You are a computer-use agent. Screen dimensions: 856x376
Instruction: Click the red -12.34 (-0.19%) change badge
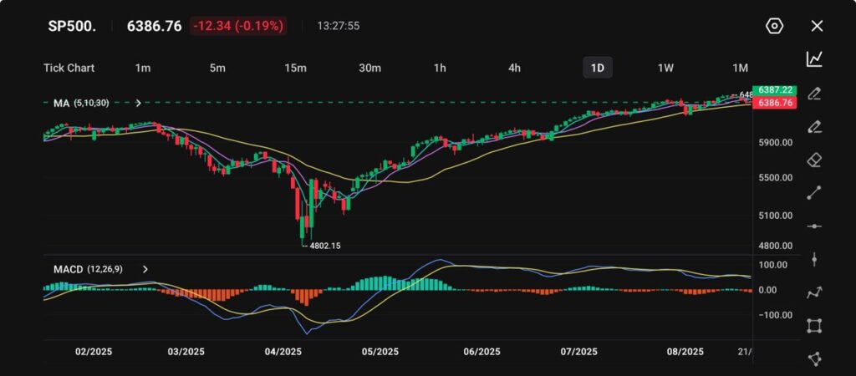(x=238, y=26)
